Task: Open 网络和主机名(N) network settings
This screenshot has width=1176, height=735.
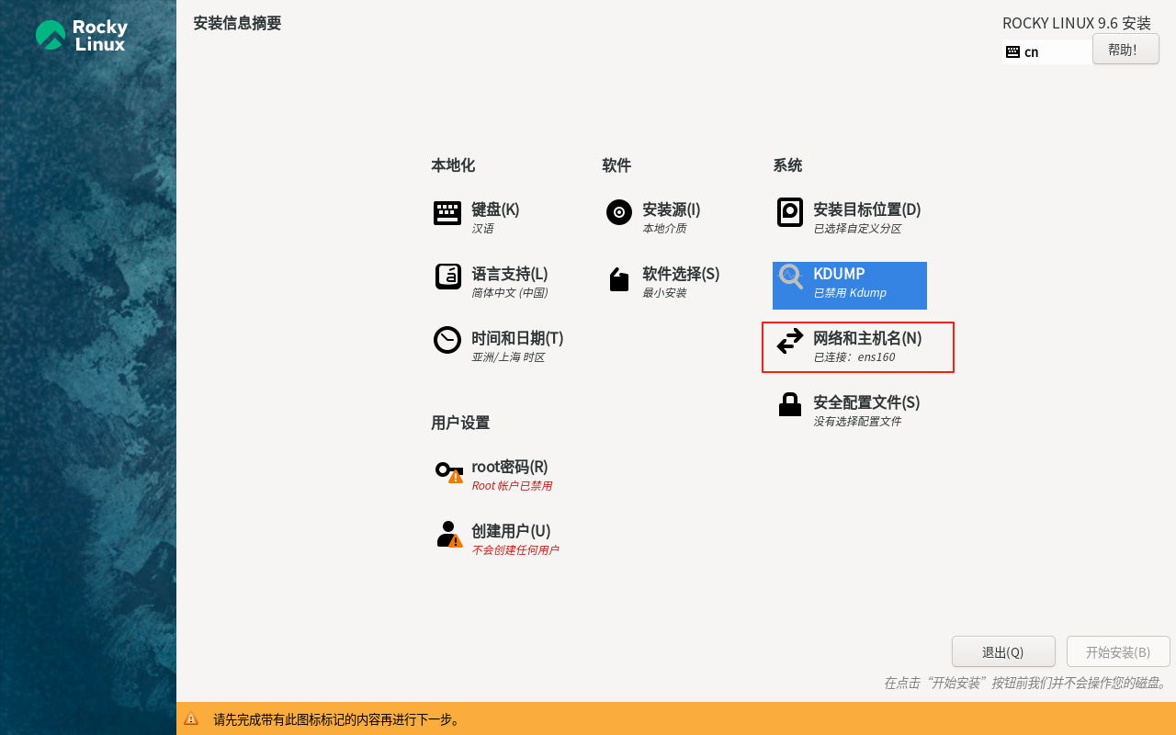Action: (867, 338)
